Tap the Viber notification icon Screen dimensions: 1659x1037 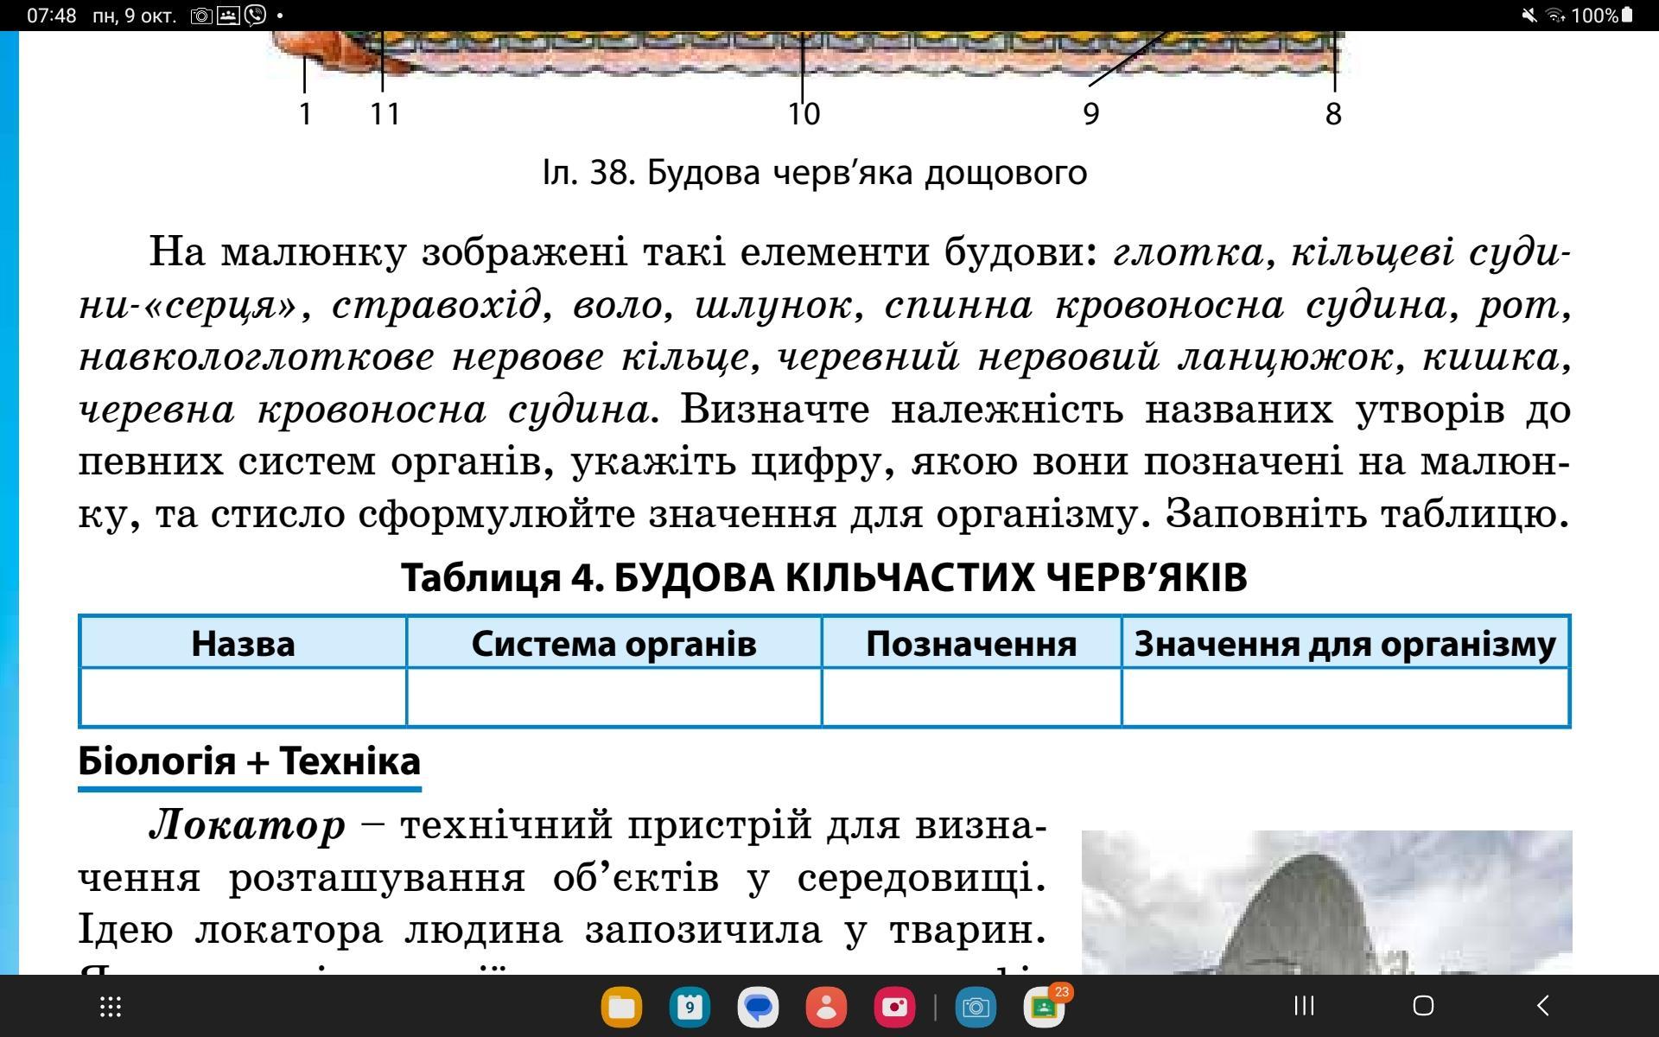(x=256, y=15)
